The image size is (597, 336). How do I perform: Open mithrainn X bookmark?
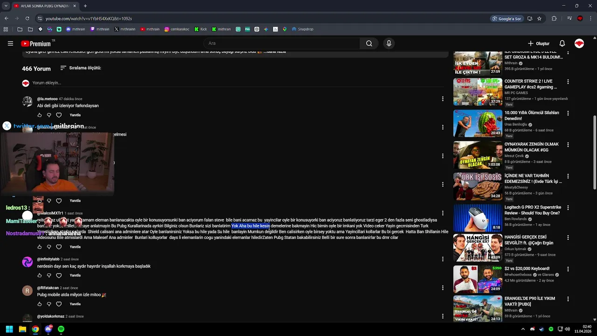125,29
